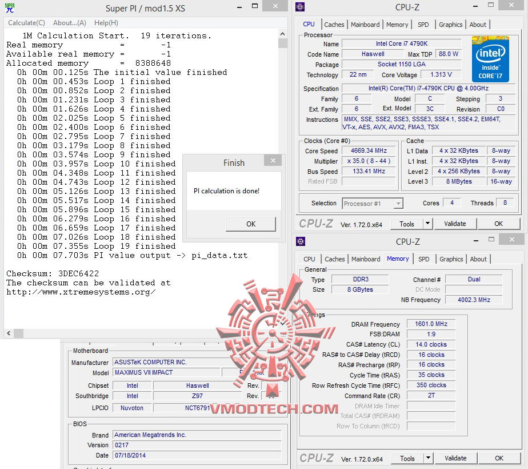Viewport: 528px width, 469px height.
Task: Click the Core Speed value 4669.34 MHz
Action: [x=369, y=150]
